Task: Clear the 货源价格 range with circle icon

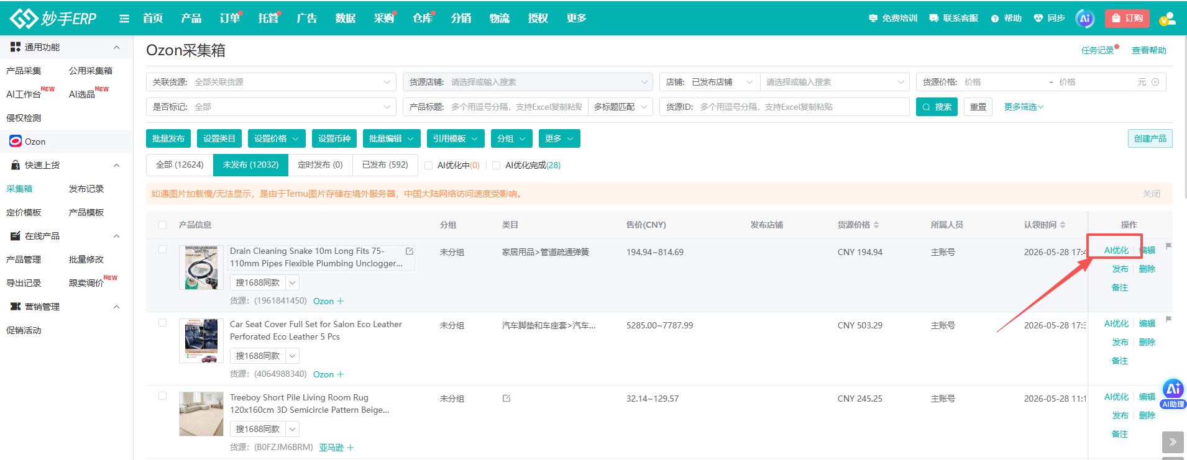Action: point(1155,82)
